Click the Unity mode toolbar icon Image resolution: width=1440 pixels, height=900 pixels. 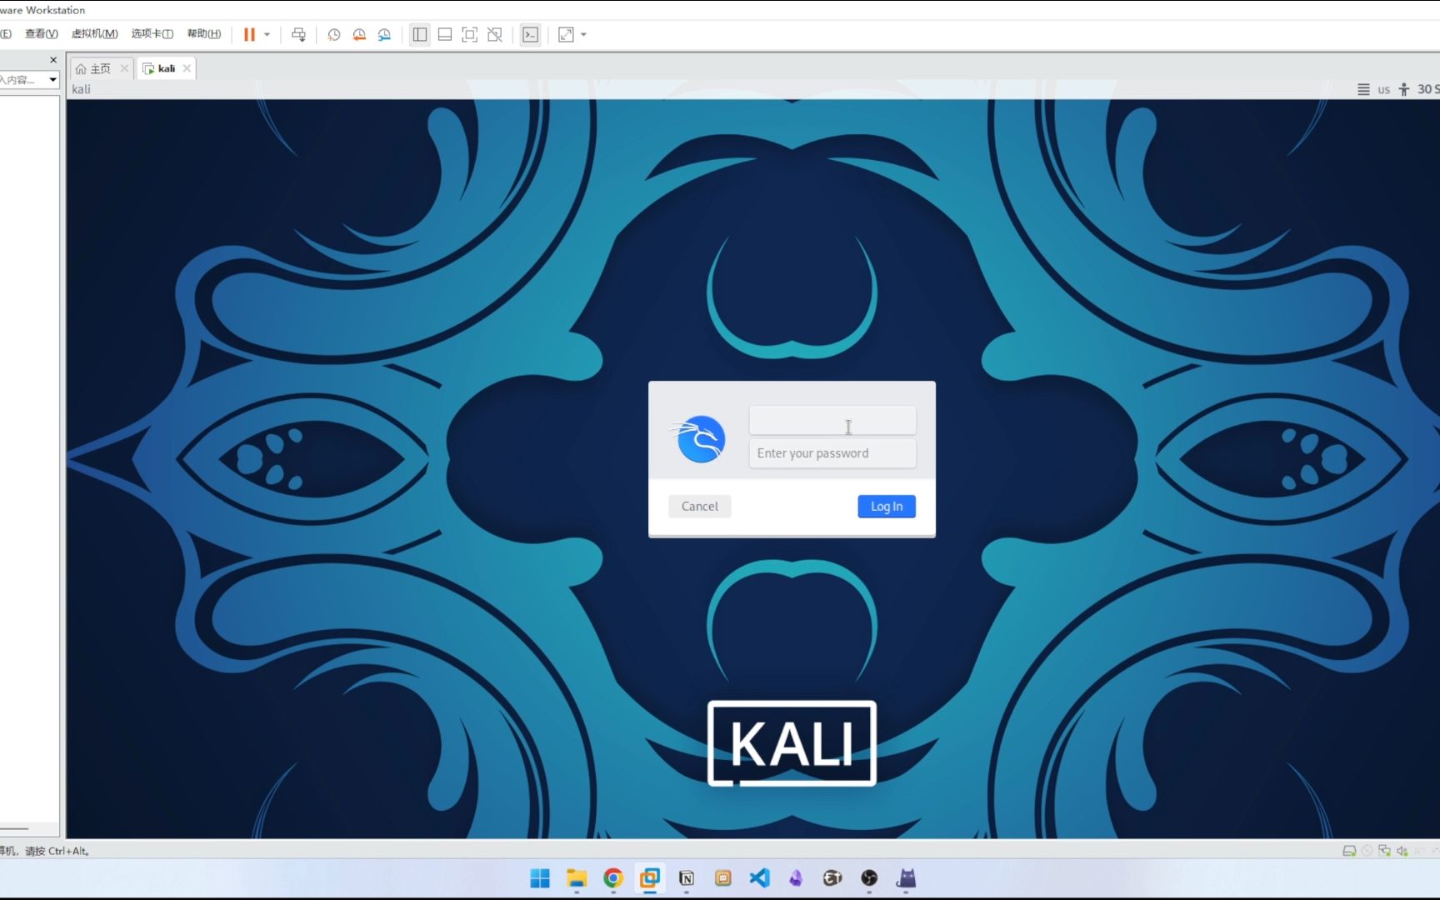pos(495,34)
